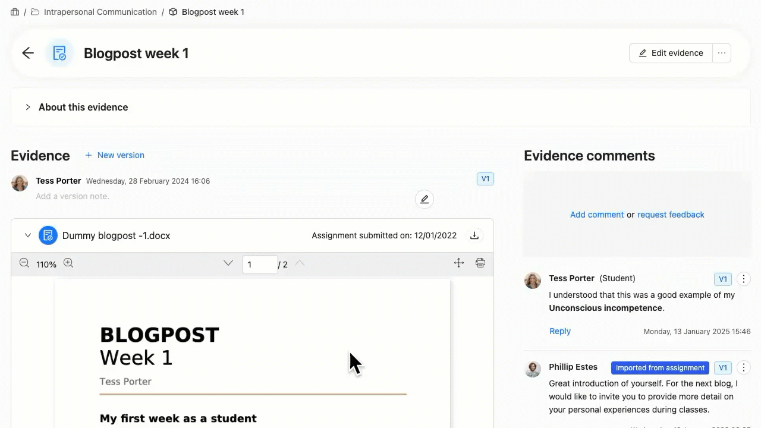Click the BLOGPOST heading in document
The width and height of the screenshot is (761, 428).
pyautogui.click(x=159, y=335)
